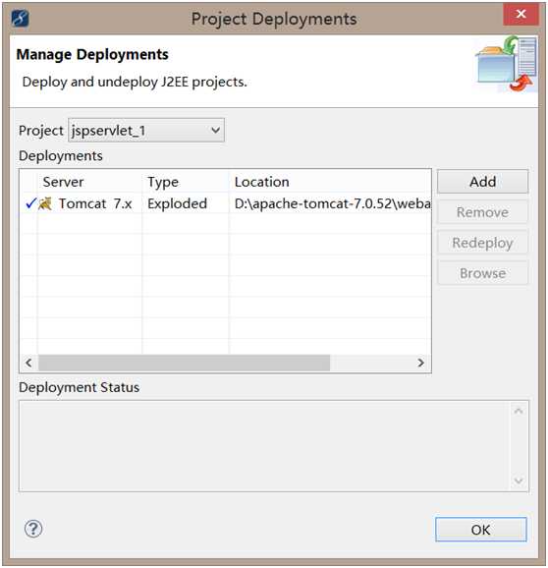This screenshot has width=548, height=568.
Task: Click the Manage Deployments banner image icon
Action: [507, 64]
